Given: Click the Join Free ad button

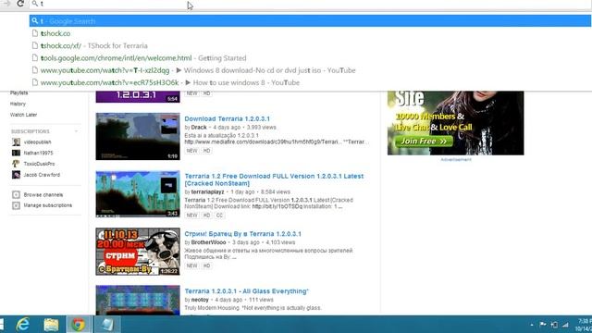Looking at the screenshot, I should 424,142.
